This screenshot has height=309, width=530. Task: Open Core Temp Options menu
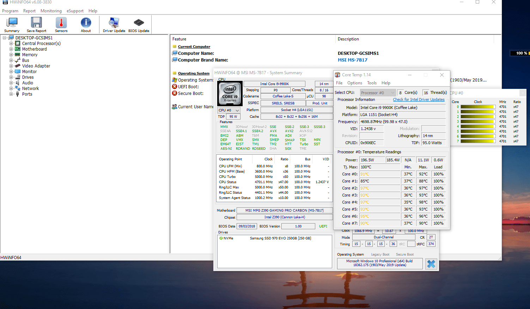(x=354, y=83)
